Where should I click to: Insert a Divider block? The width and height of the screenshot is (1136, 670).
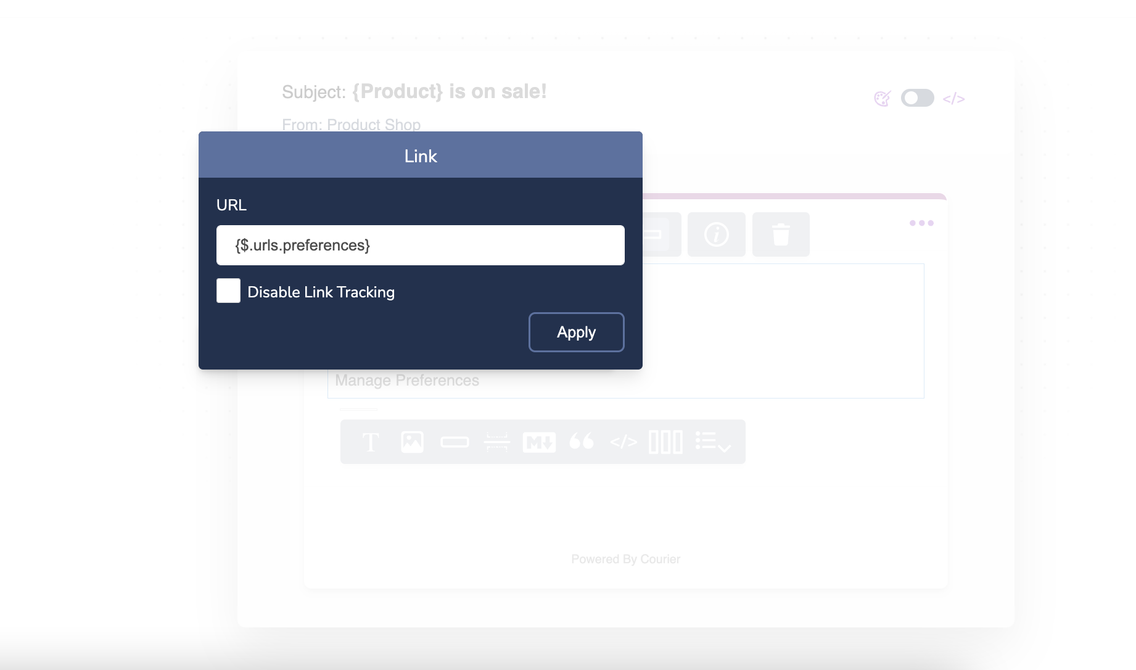[497, 441]
